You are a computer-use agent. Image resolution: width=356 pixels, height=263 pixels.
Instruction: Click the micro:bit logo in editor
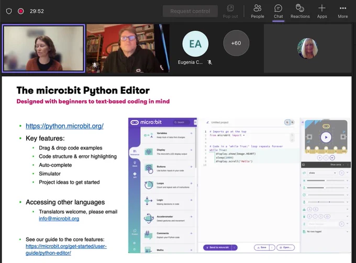146,122
